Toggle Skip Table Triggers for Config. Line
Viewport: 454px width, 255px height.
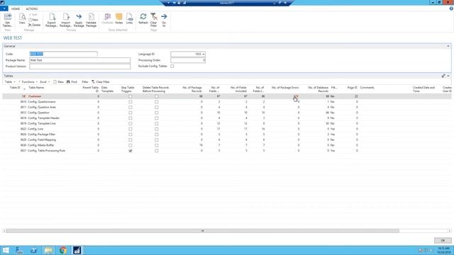click(x=131, y=129)
